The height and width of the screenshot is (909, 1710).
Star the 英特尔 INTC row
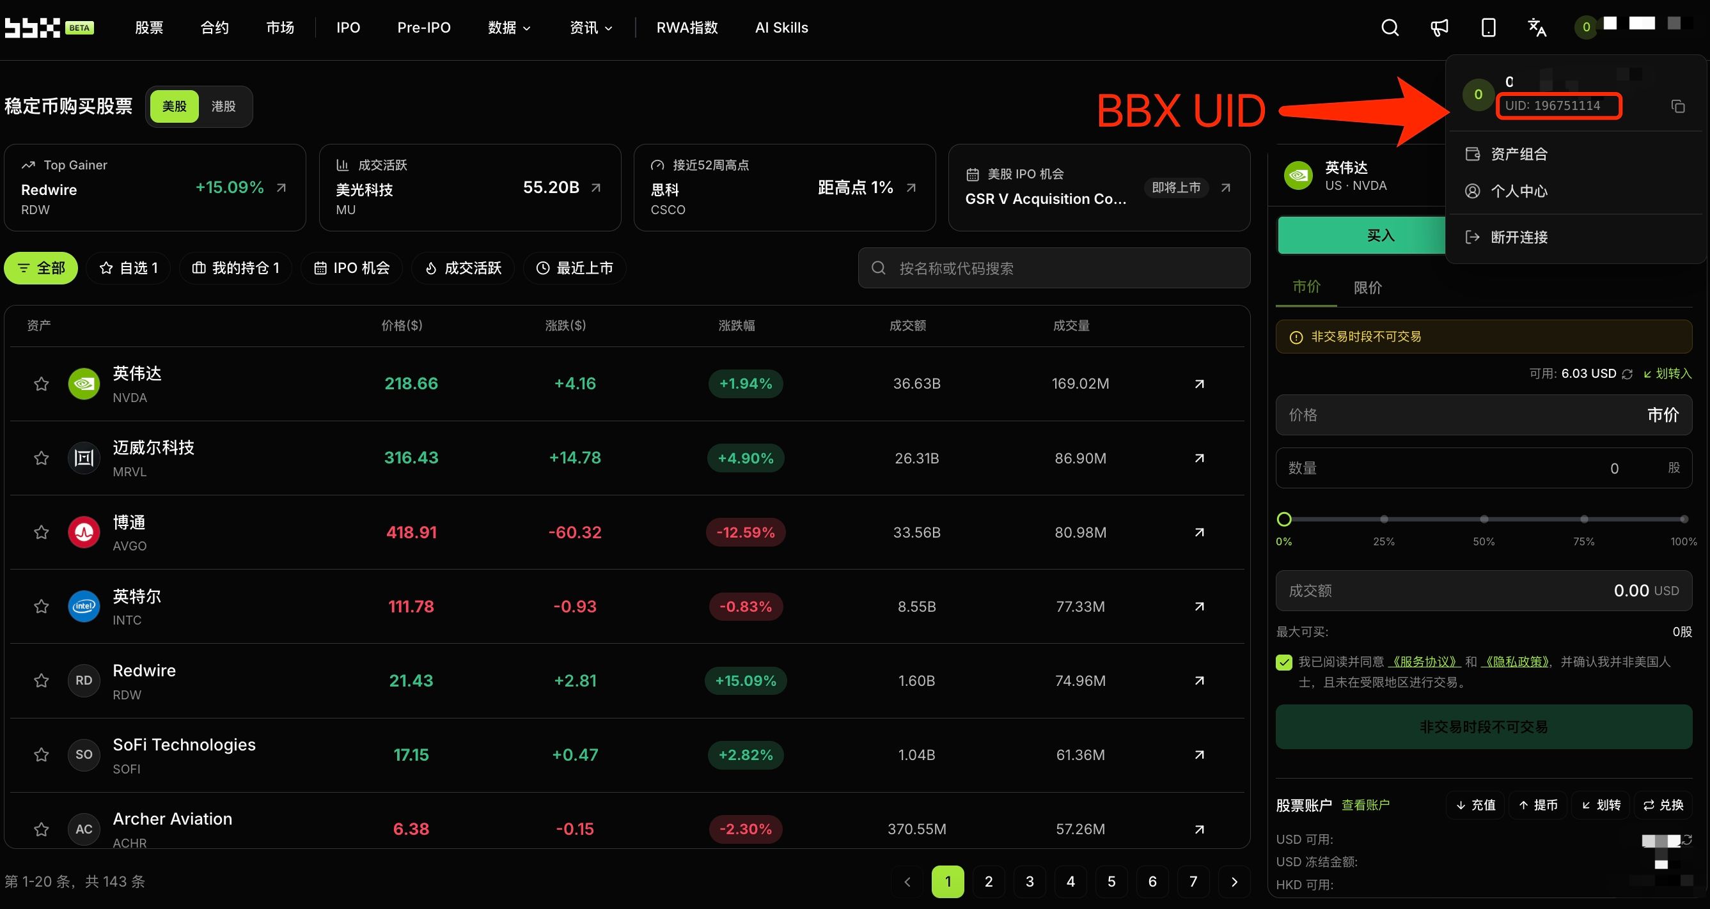[41, 607]
